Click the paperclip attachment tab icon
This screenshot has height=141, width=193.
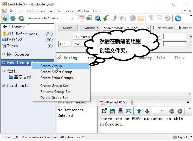point(132,103)
